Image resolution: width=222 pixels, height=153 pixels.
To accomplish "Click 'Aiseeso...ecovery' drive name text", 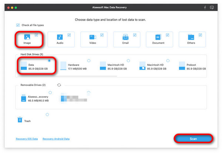I will 38,97.
